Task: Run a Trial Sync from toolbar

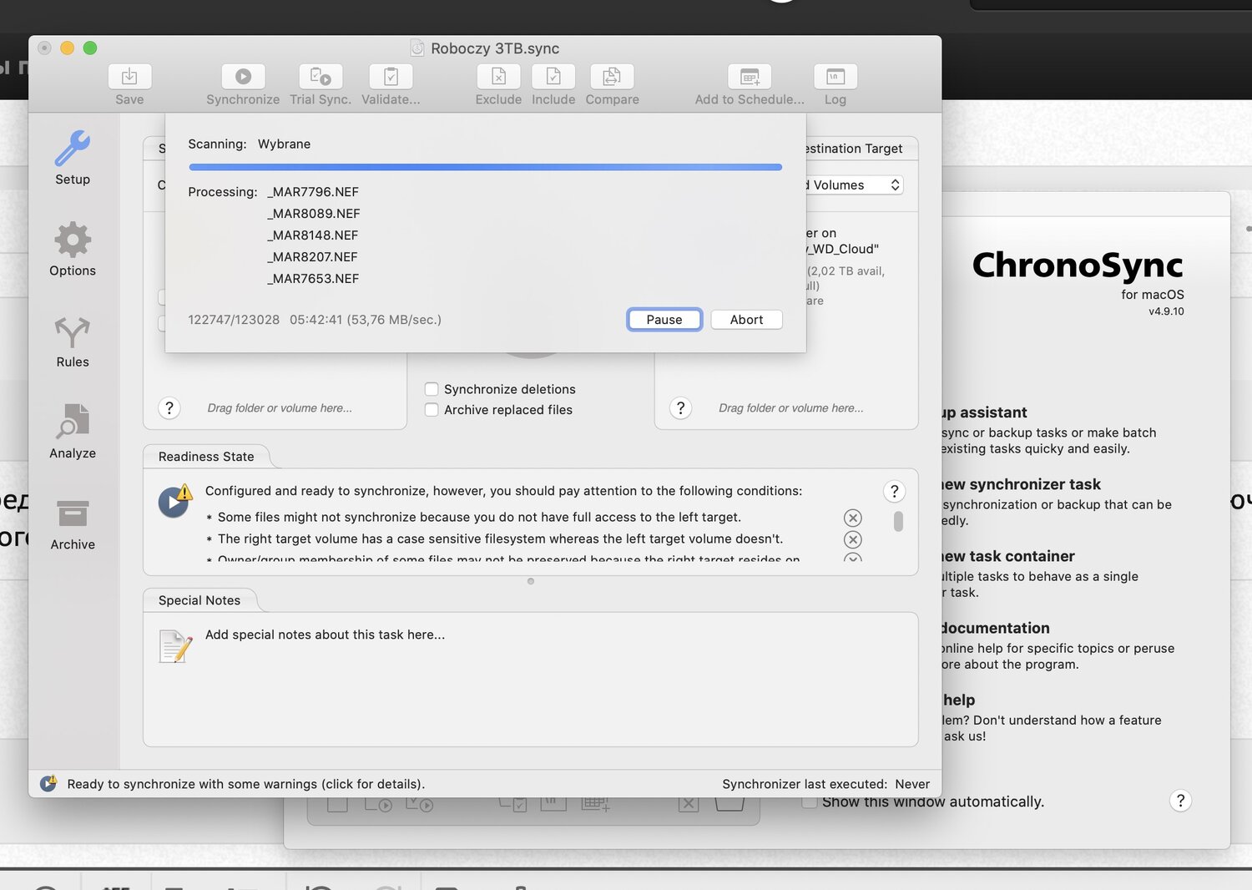Action: [x=321, y=77]
